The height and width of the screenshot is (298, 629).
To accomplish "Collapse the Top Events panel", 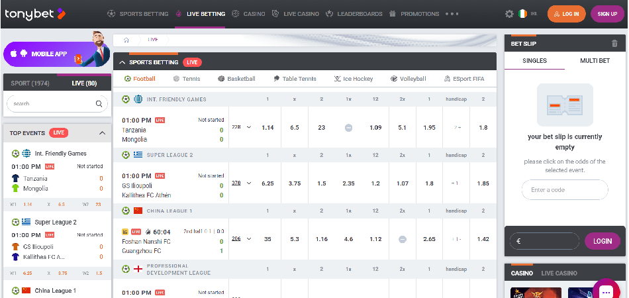I will 102,133.
